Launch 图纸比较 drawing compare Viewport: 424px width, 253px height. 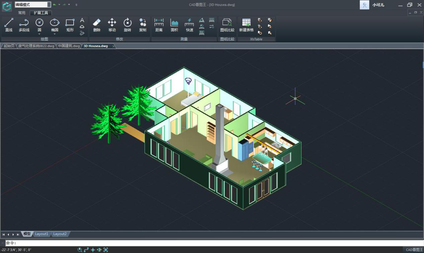pyautogui.click(x=227, y=25)
